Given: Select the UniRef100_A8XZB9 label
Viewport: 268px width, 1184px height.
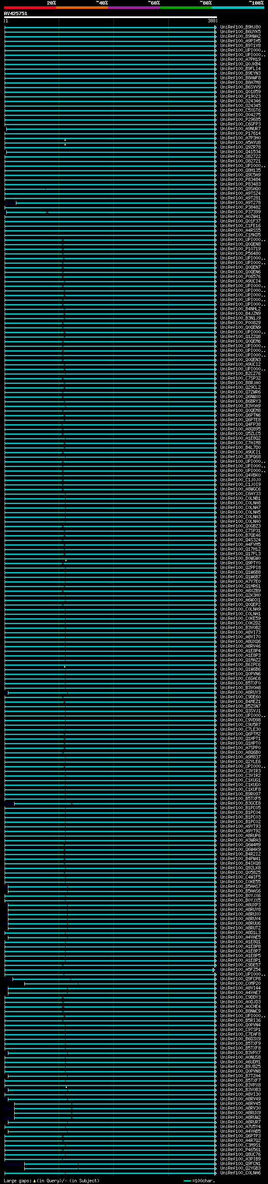Looking at the screenshot, I should (240, 591).
